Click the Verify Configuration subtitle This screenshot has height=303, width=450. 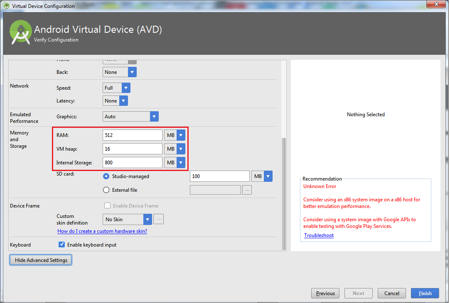click(x=56, y=40)
